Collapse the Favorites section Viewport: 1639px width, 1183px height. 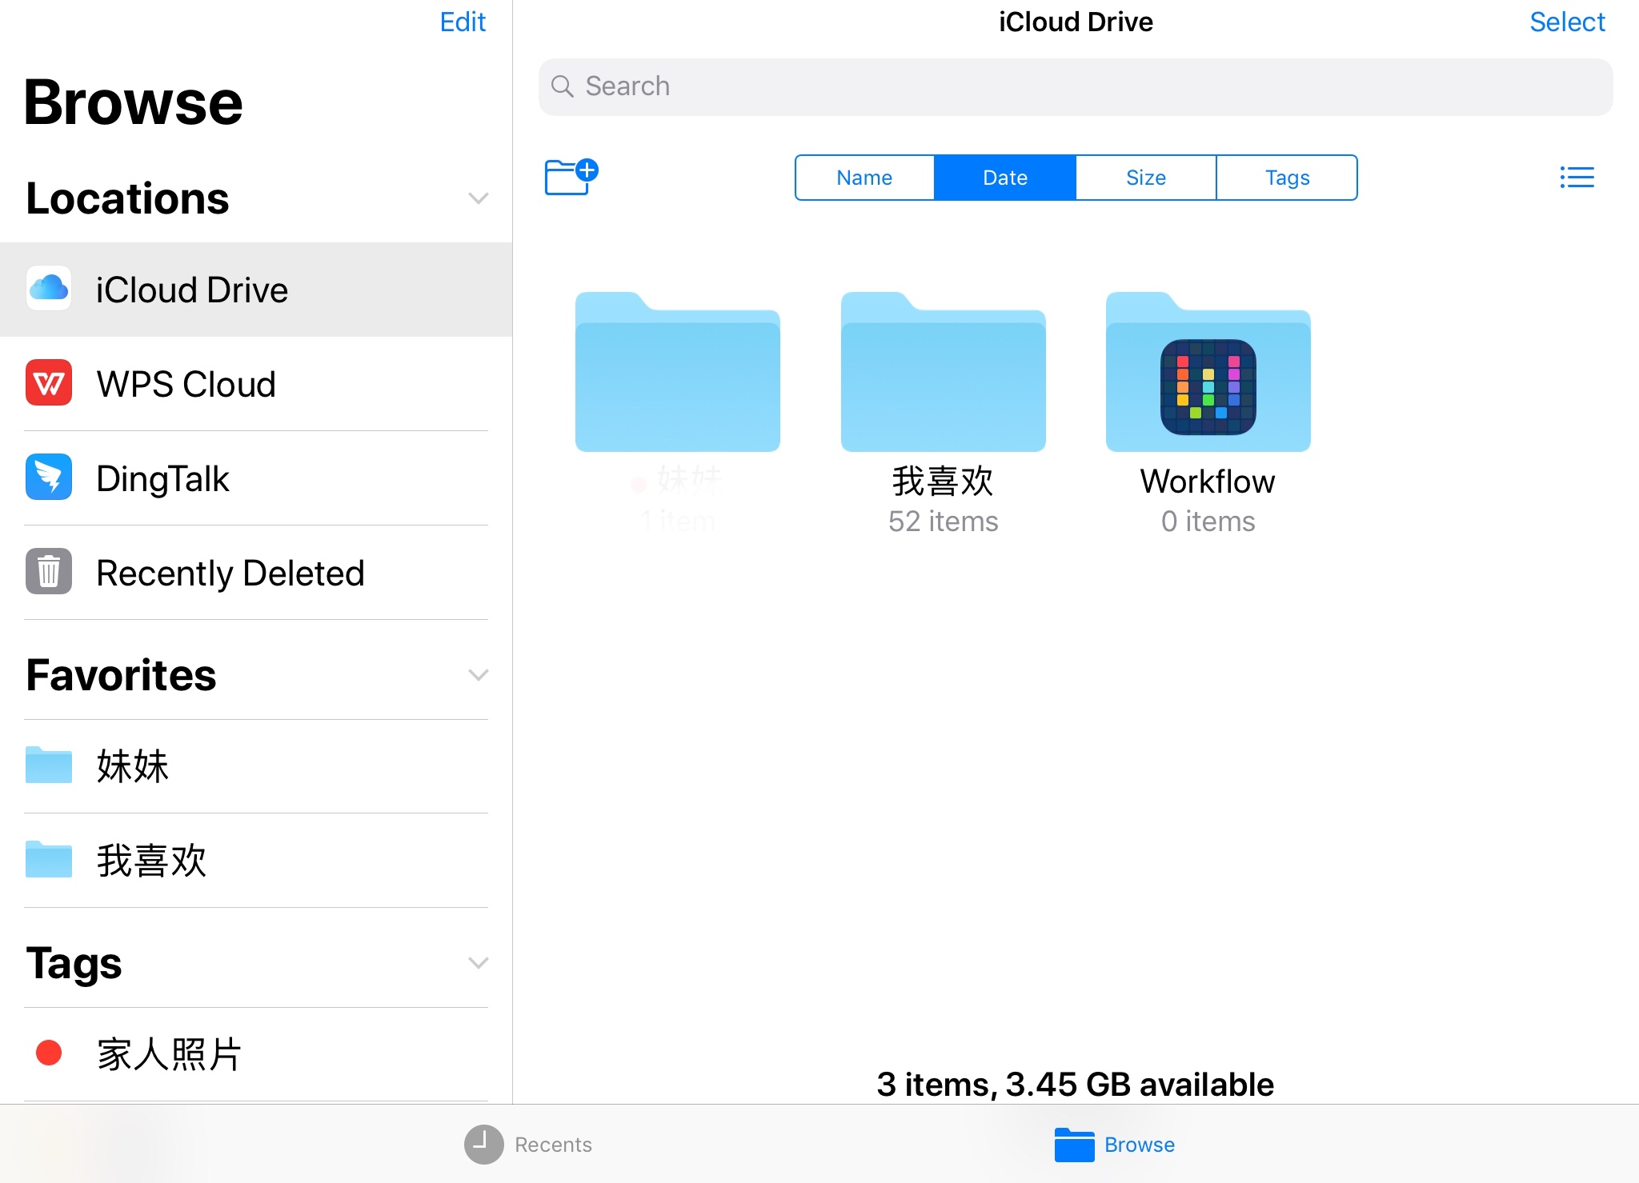coord(478,675)
